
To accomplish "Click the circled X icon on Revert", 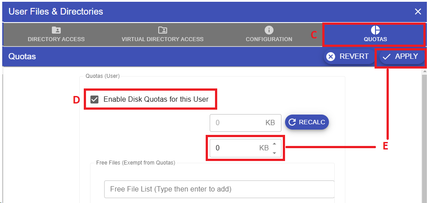I will pyautogui.click(x=331, y=57).
